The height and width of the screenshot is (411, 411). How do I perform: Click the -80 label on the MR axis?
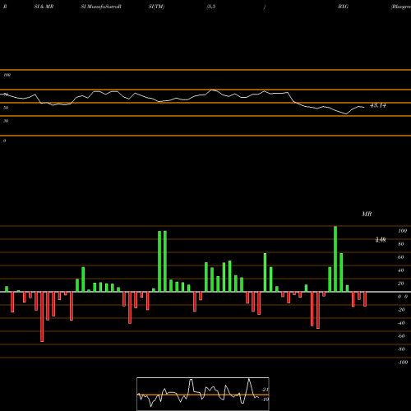tap(401, 349)
